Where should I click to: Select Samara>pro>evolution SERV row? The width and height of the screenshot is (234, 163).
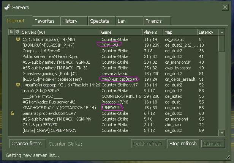114,113
